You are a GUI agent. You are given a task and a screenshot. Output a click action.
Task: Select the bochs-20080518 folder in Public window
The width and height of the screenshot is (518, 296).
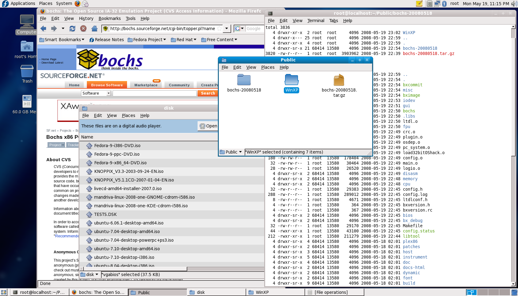point(244,83)
